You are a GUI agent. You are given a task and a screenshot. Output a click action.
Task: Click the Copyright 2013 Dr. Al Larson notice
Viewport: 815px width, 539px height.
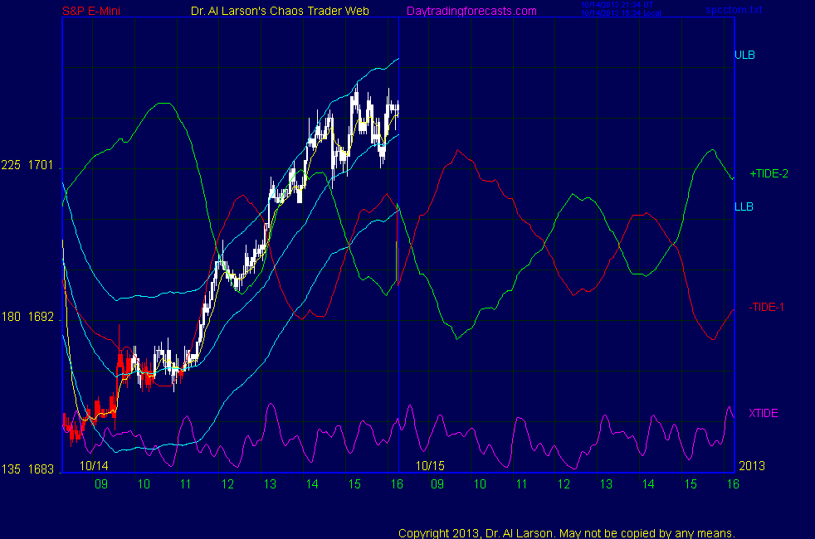[x=567, y=533]
